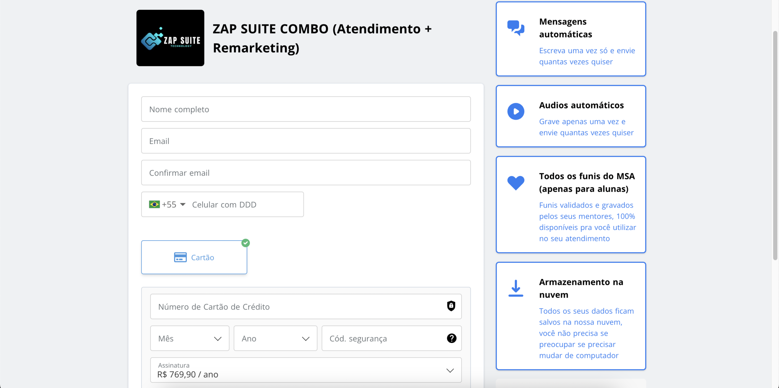
Task: Click the Brazil flag icon
Action: coord(154,204)
